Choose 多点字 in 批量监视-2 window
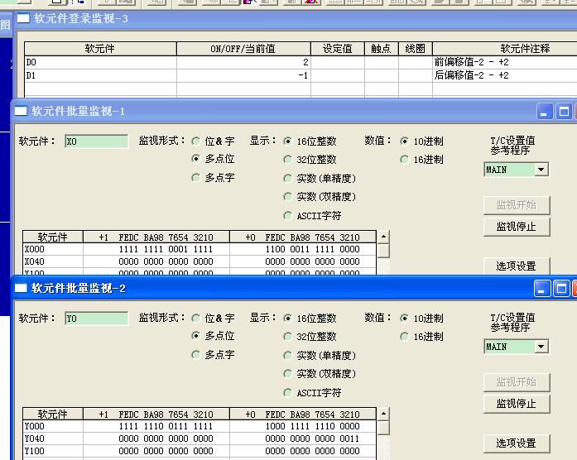The height and width of the screenshot is (460, 577). (196, 355)
